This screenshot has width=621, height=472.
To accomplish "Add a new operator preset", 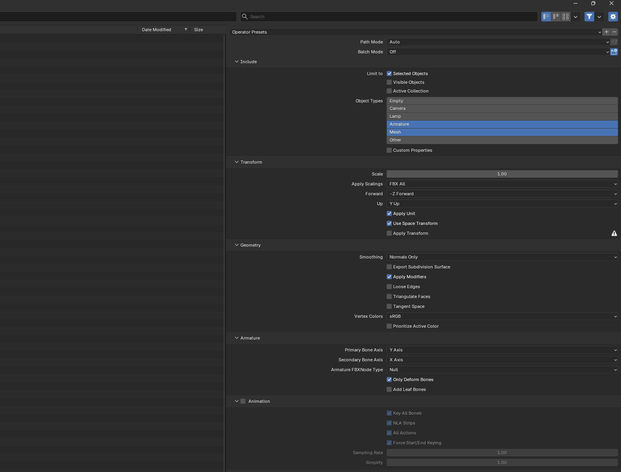I will (606, 32).
